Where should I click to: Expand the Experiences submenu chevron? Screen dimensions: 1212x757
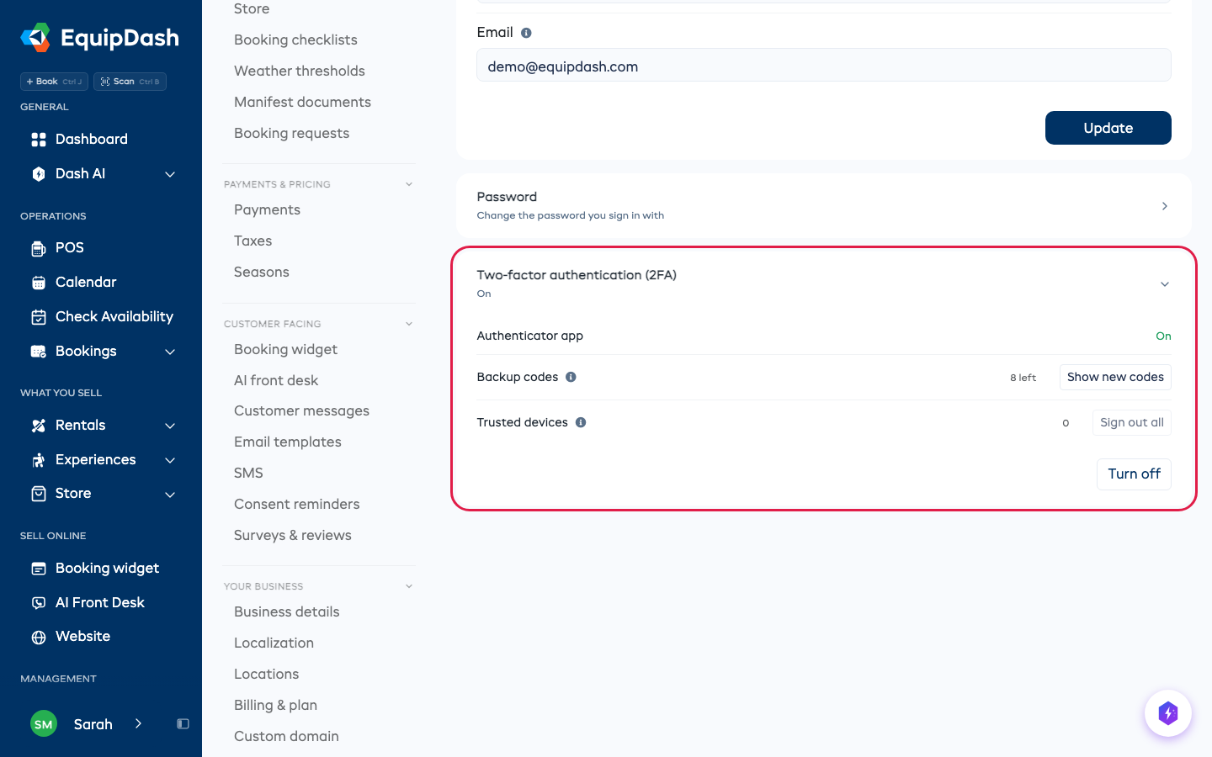(170, 460)
